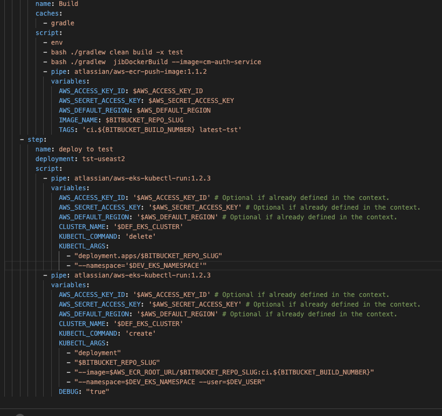Select the second aws-eks-kubectl-run:1.2.3 pipe reference

[143, 275]
